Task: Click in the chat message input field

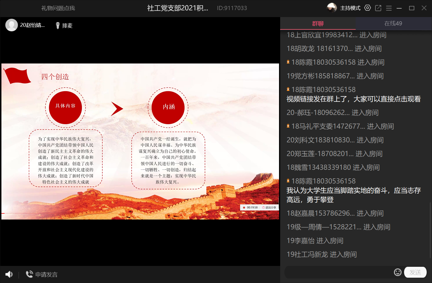Action: pos(338,272)
